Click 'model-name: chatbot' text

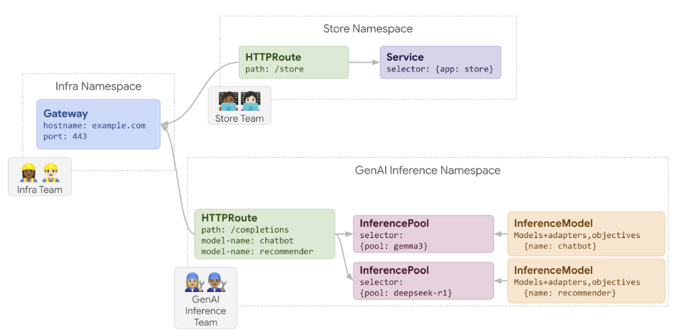pos(248,241)
